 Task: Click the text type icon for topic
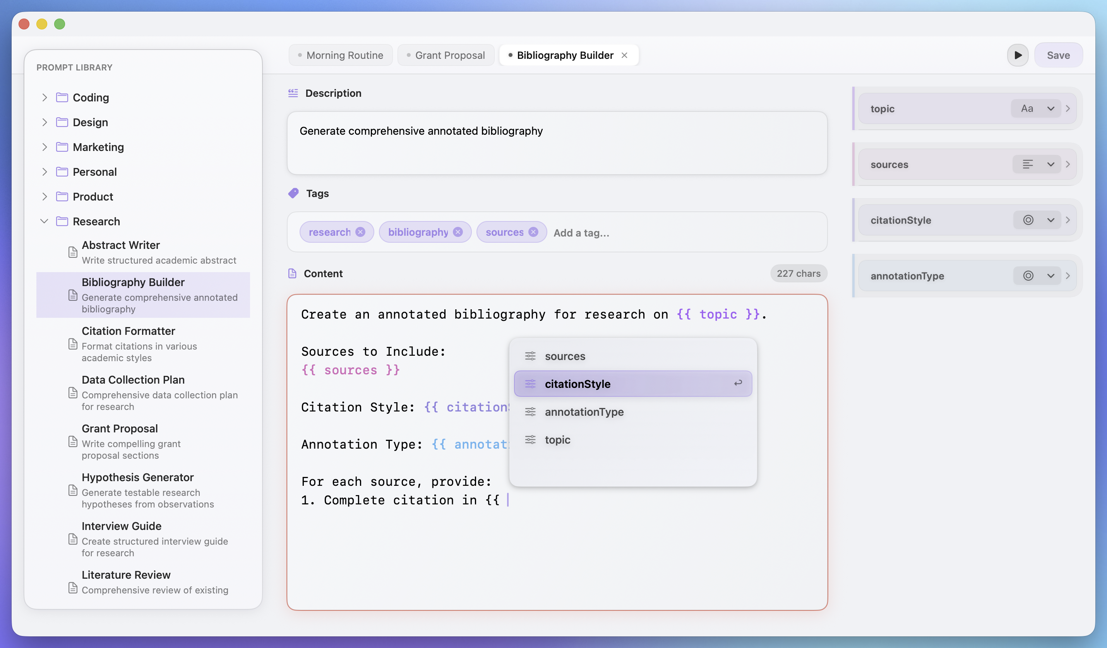tap(1026, 108)
